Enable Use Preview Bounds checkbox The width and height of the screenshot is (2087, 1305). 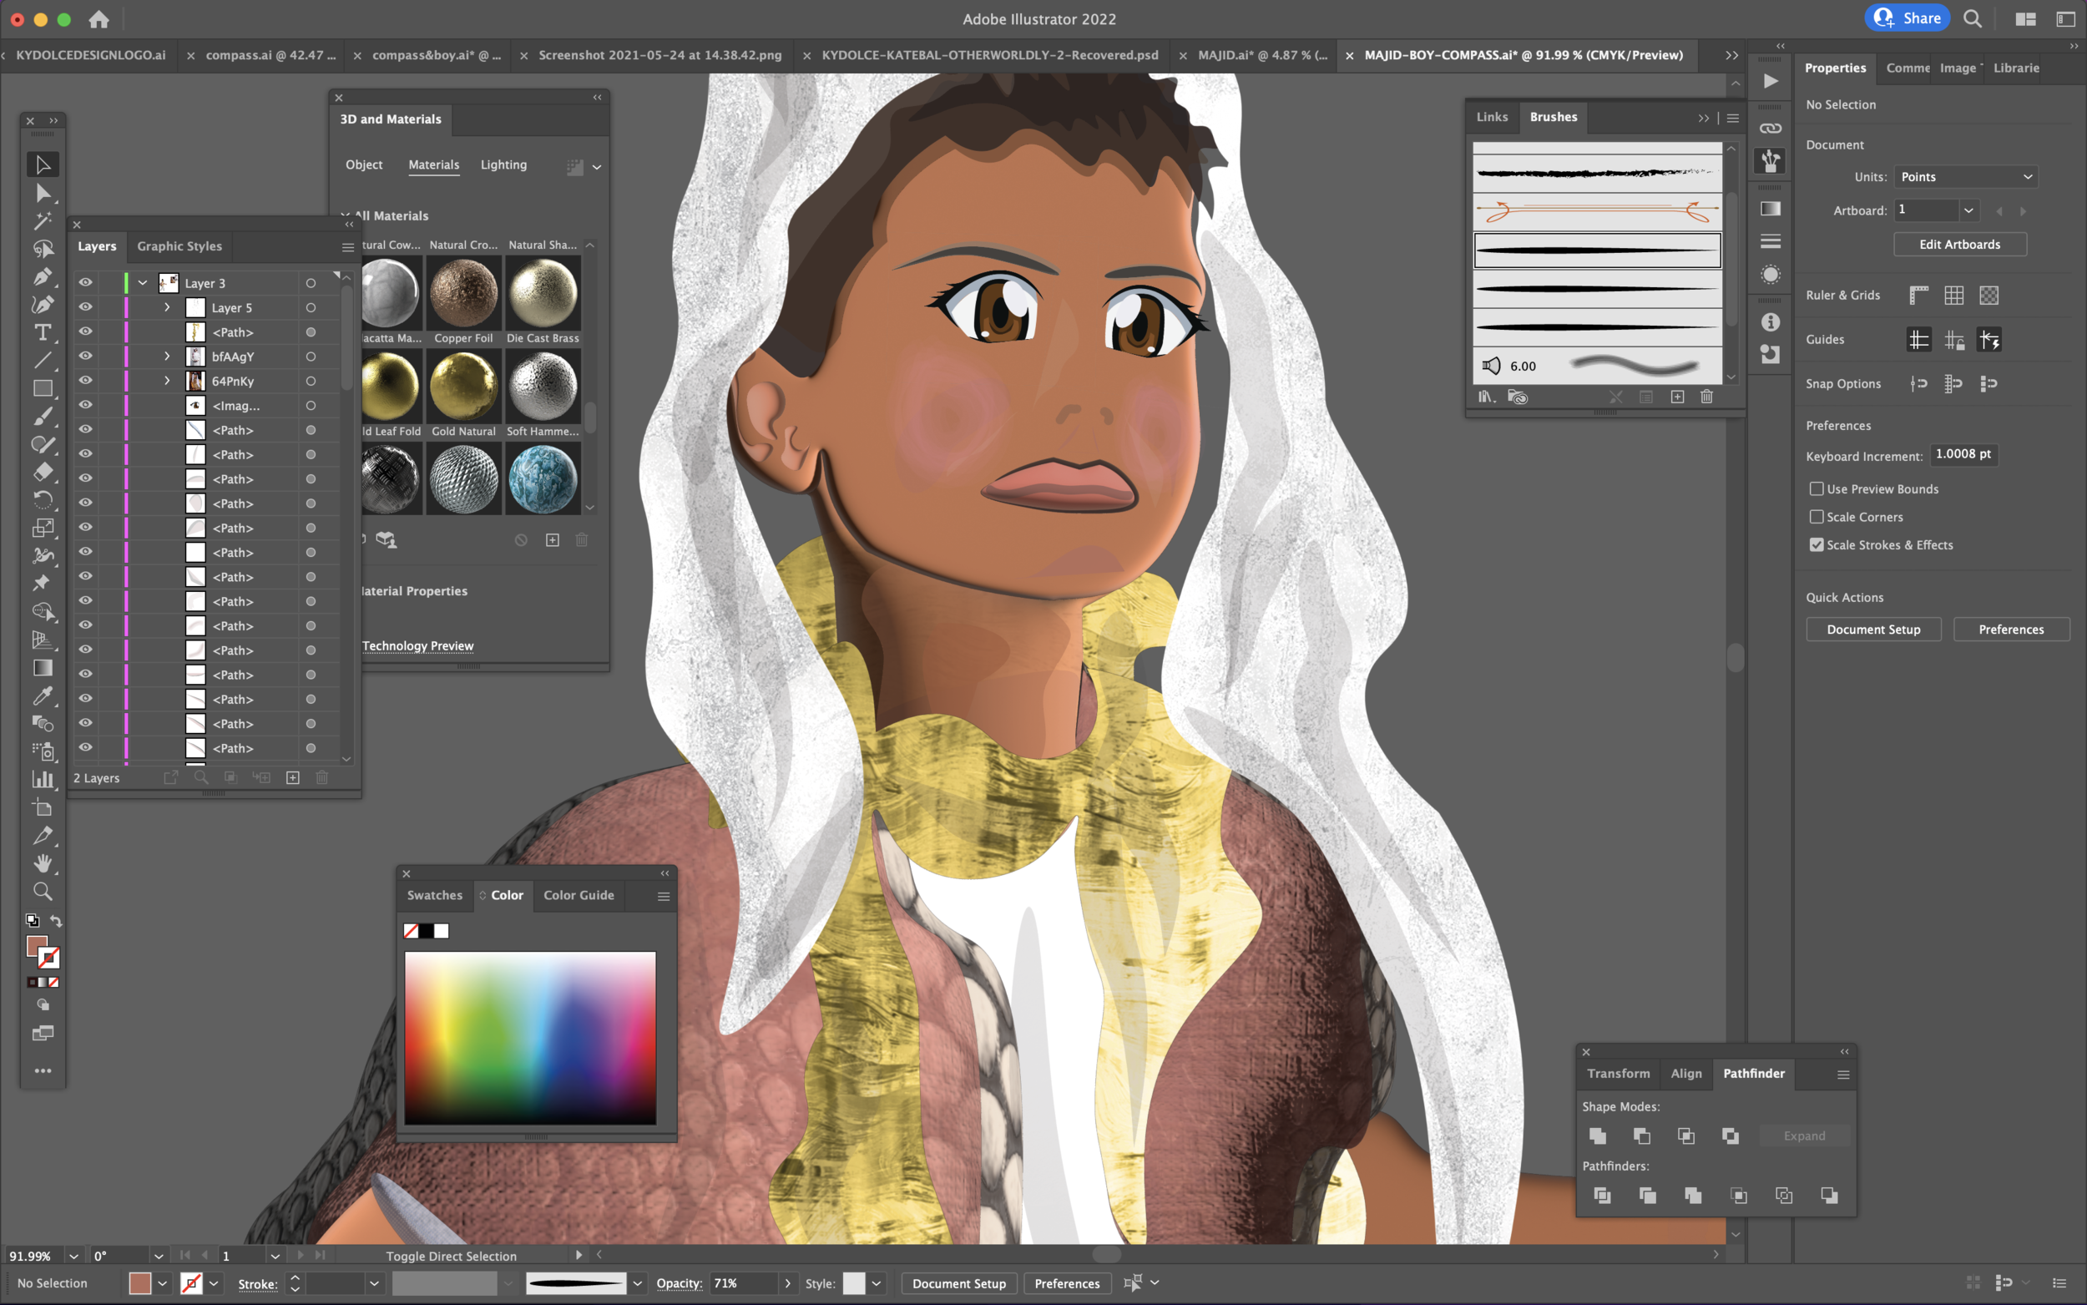1816,488
